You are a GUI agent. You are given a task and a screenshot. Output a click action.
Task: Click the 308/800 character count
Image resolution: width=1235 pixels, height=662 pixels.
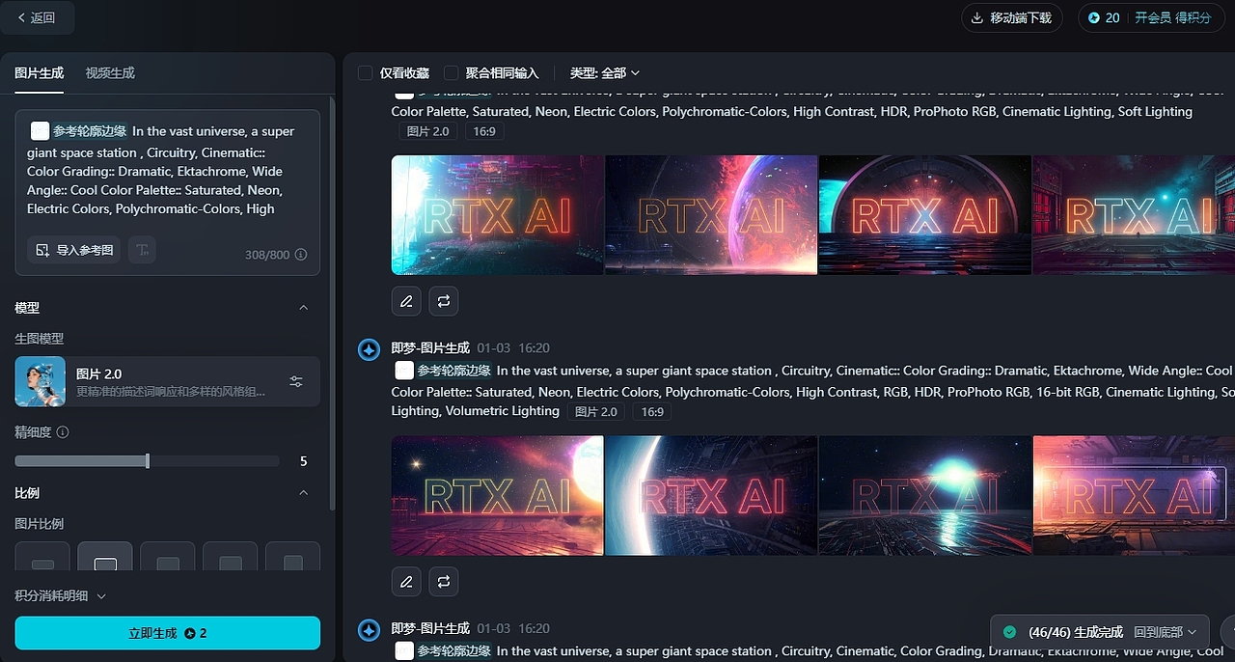(x=267, y=255)
